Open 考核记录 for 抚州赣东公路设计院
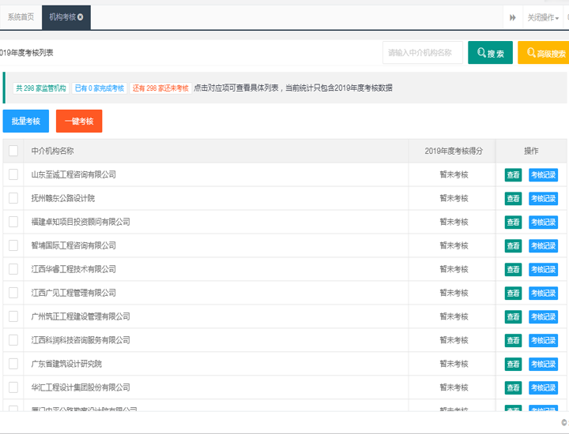 tap(543, 199)
